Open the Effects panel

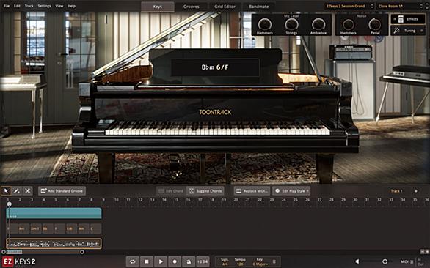(x=408, y=19)
